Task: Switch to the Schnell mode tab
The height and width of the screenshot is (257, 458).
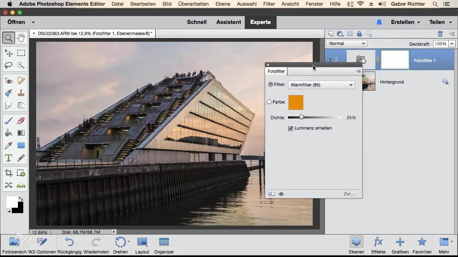Action: click(x=197, y=22)
